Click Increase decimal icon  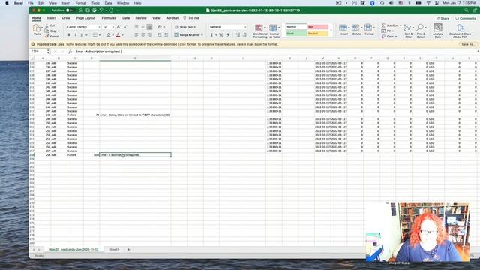tap(238, 35)
